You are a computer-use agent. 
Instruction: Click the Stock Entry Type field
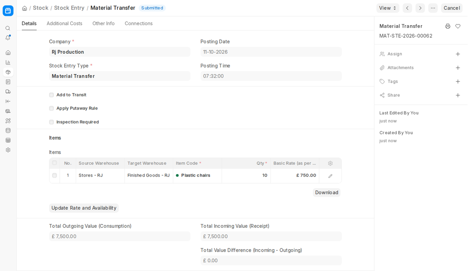[119, 76]
